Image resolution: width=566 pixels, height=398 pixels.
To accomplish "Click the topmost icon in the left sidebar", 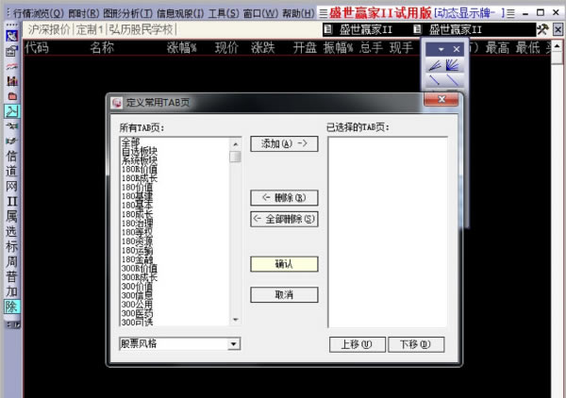I will (12, 36).
